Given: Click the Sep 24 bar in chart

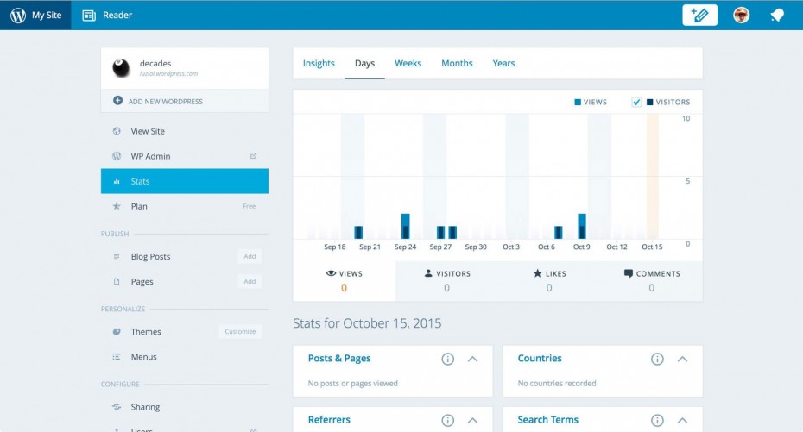Looking at the screenshot, I should tap(406, 227).
